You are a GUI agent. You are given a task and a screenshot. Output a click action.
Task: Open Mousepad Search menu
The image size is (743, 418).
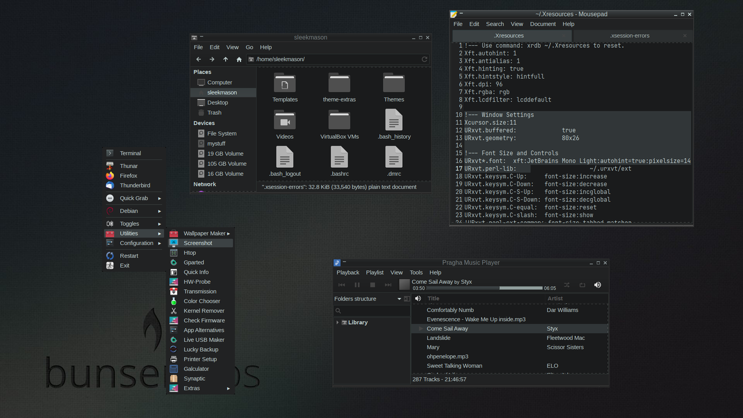tap(495, 24)
